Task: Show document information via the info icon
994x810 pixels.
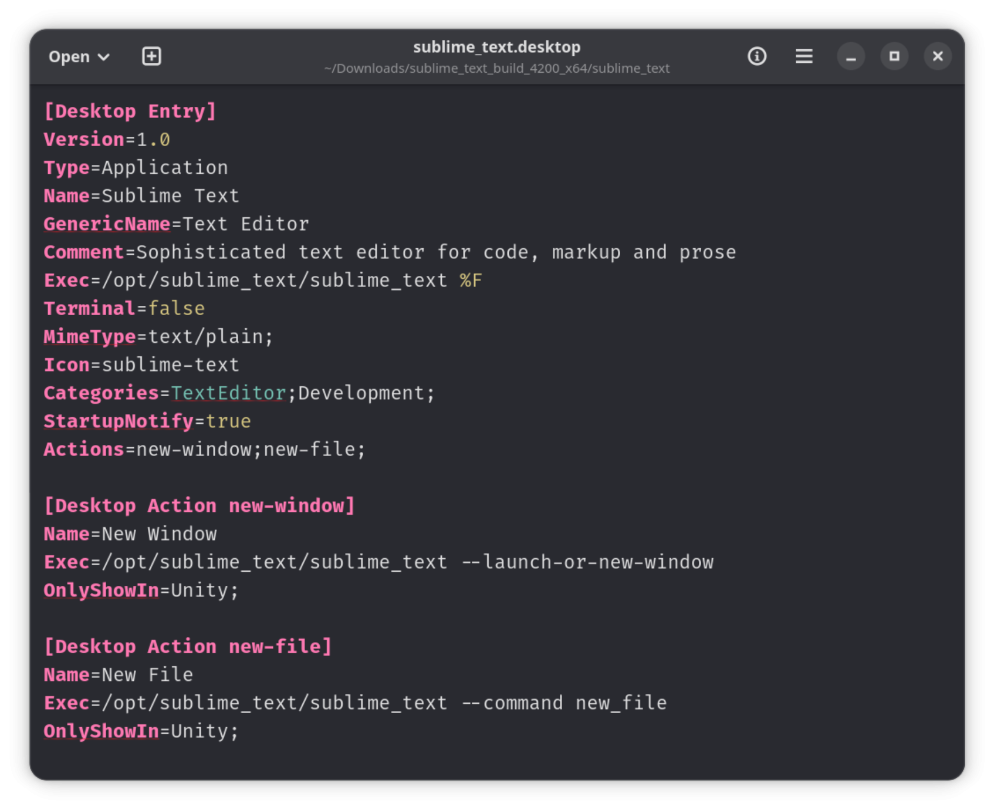Action: 757,56
